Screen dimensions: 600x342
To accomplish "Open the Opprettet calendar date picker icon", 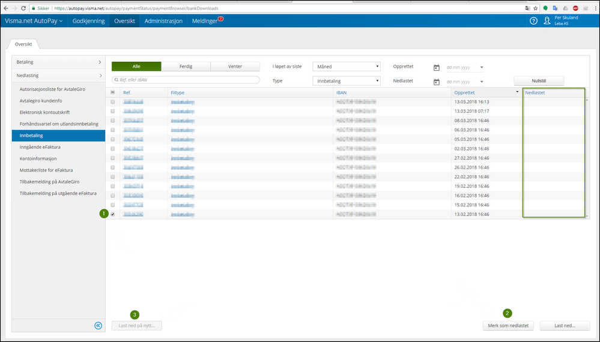I will point(436,68).
